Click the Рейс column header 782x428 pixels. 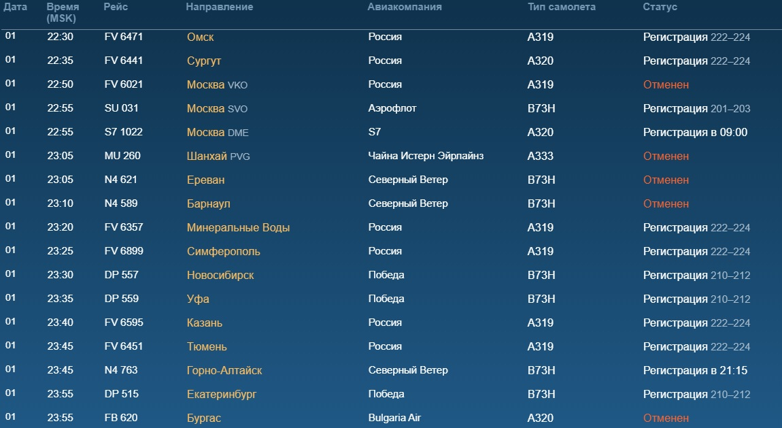click(116, 7)
